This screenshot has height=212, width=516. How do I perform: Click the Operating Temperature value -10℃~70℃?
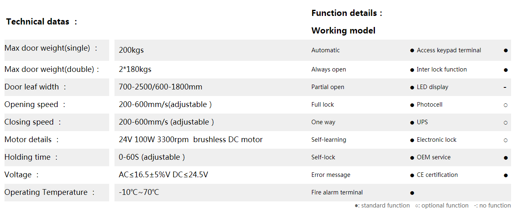click(x=139, y=192)
